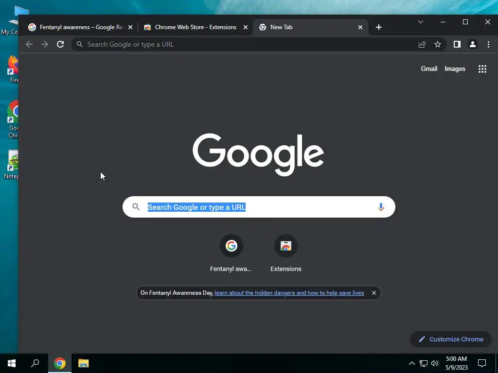Switch to Fentanyl awareness tab

[x=80, y=27]
